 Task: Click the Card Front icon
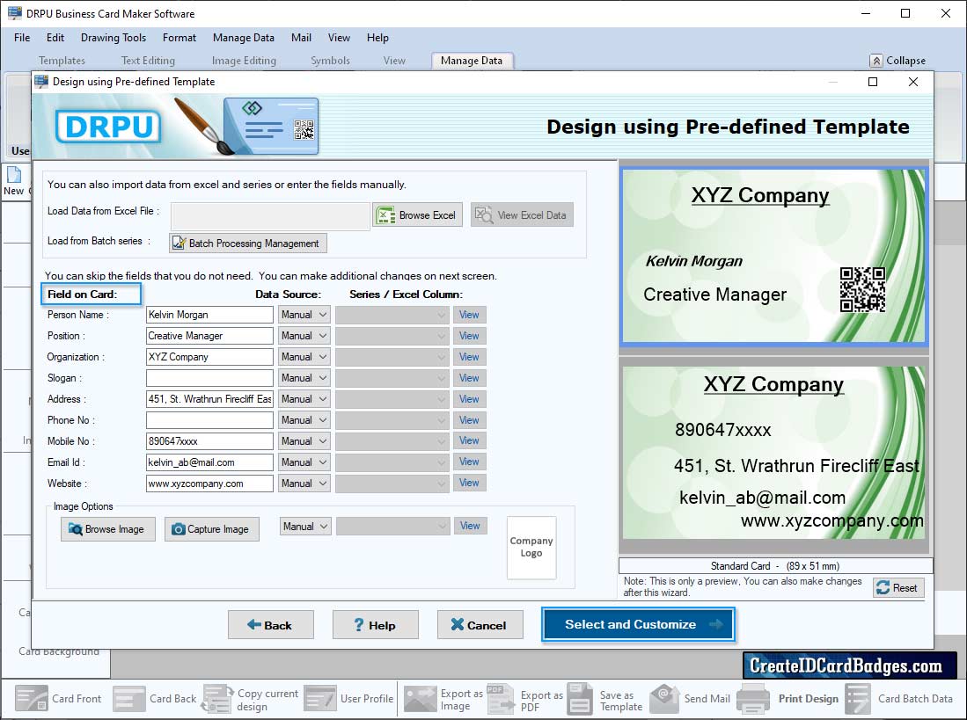[32, 699]
